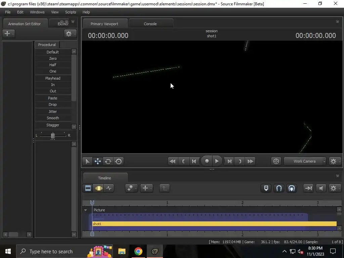Select the arrow selection tool in viewport

[x=87, y=162]
